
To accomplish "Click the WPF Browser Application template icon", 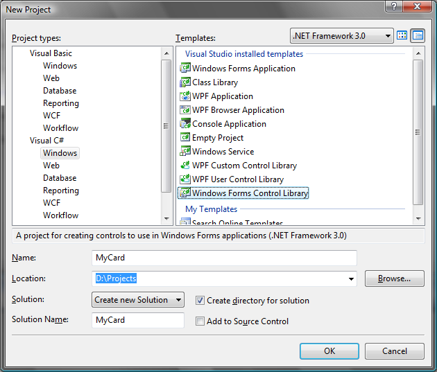I will (185, 110).
